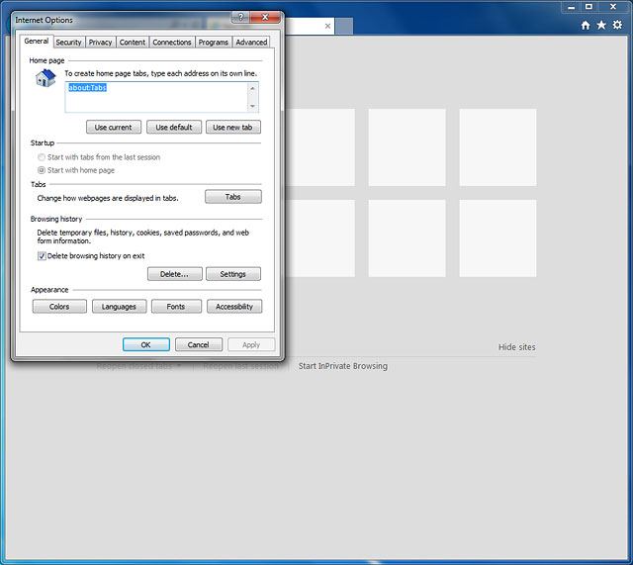Switch to the Privacy tab

(x=100, y=43)
